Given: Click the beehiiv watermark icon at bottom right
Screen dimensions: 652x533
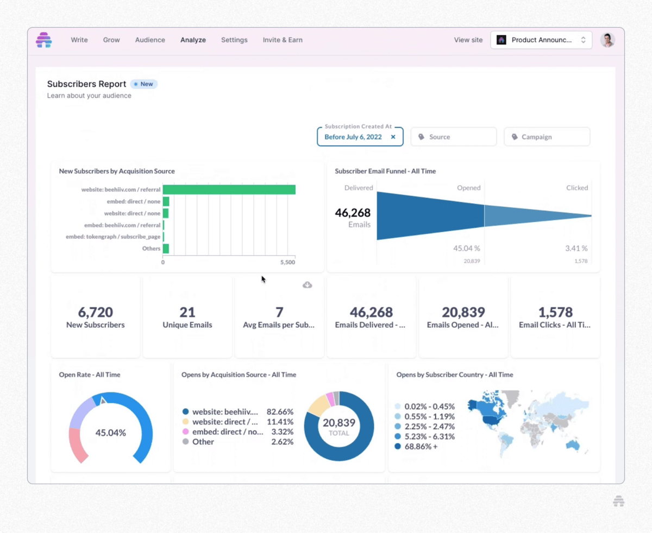Looking at the screenshot, I should coord(618,502).
